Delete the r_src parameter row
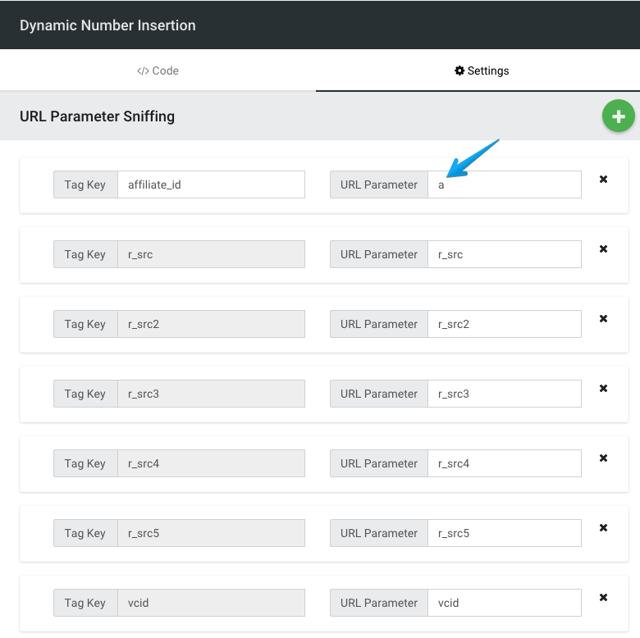Screen dimensions: 640x638 pos(603,249)
